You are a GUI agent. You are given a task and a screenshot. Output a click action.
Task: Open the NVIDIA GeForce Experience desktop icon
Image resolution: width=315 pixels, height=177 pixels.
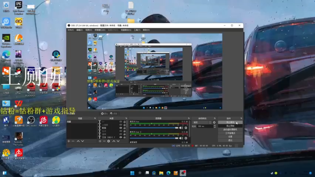[6, 41]
